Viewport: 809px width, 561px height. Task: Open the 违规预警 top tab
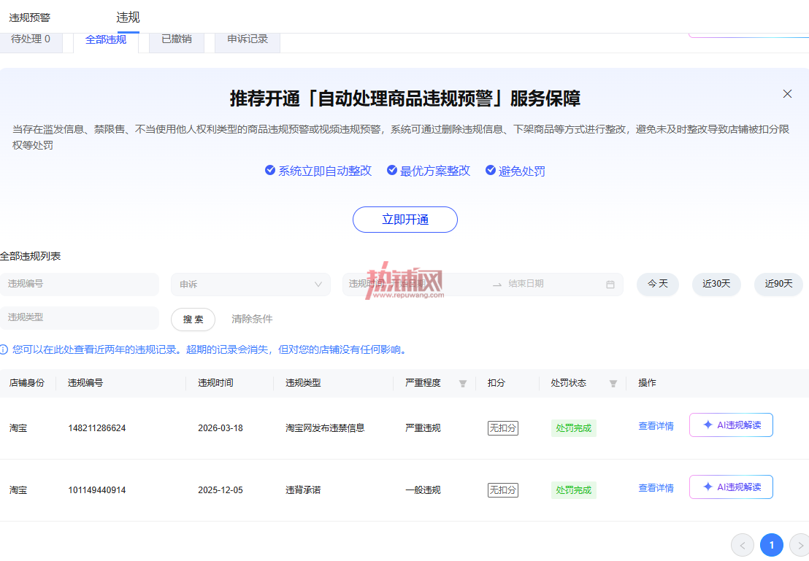(x=30, y=18)
